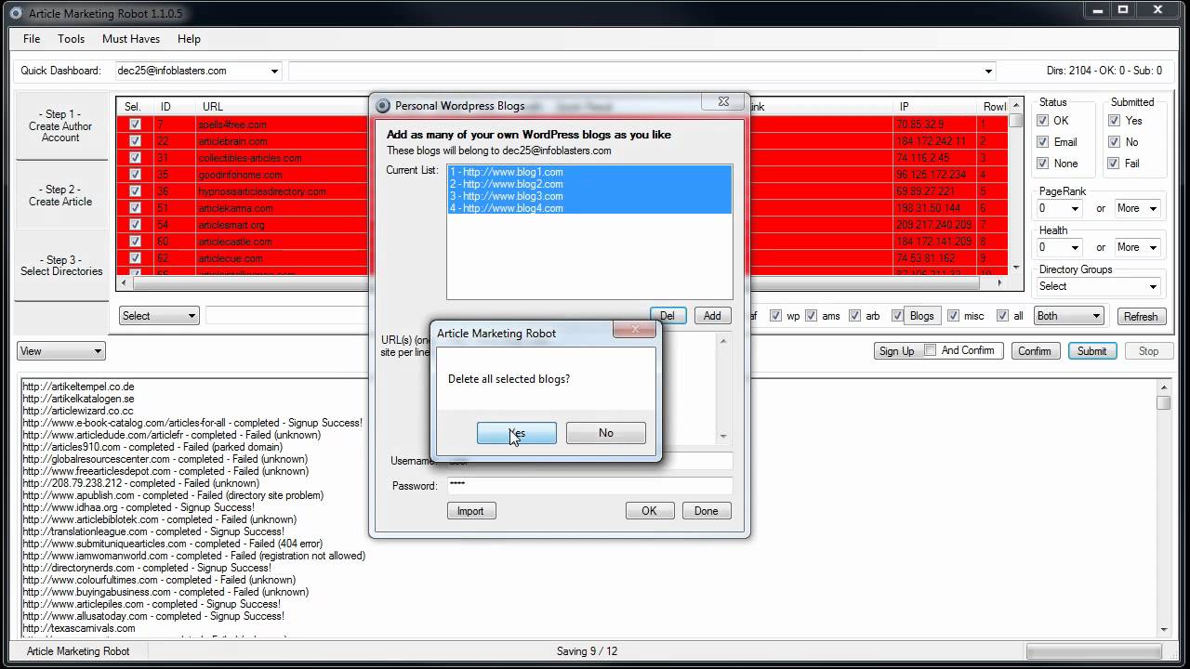This screenshot has height=669, width=1190.
Task: Uncheck the row for spells4free.com
Action: (x=135, y=125)
